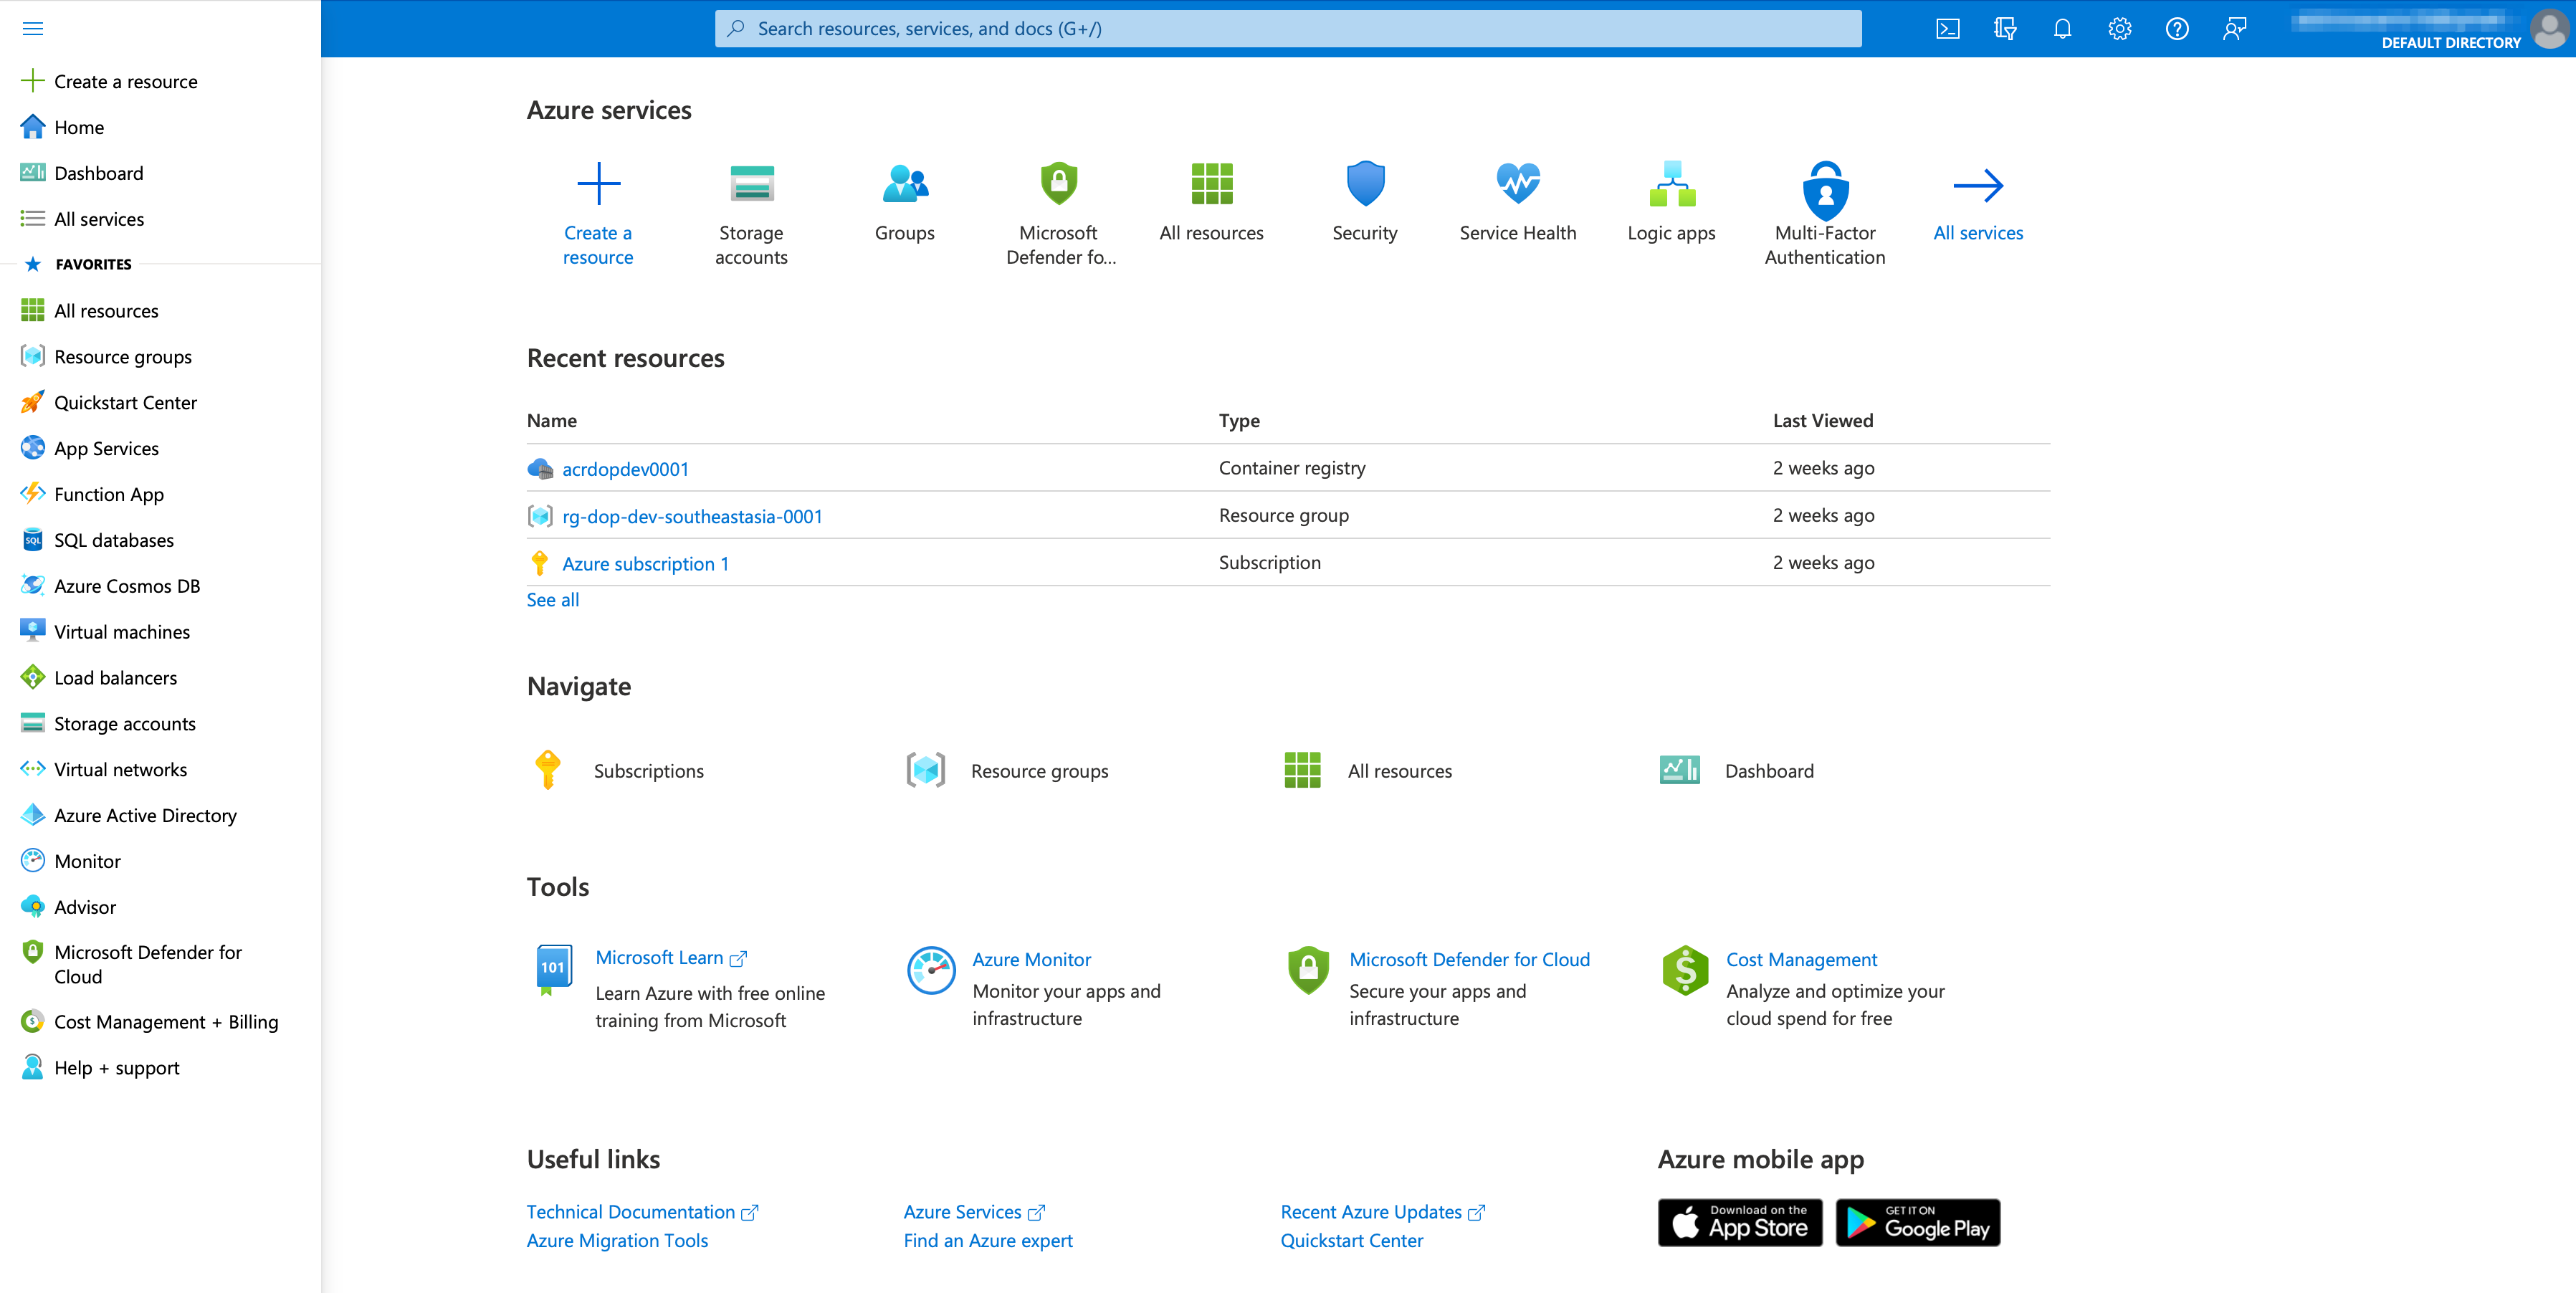Click the portal search input field

[x=1287, y=28]
